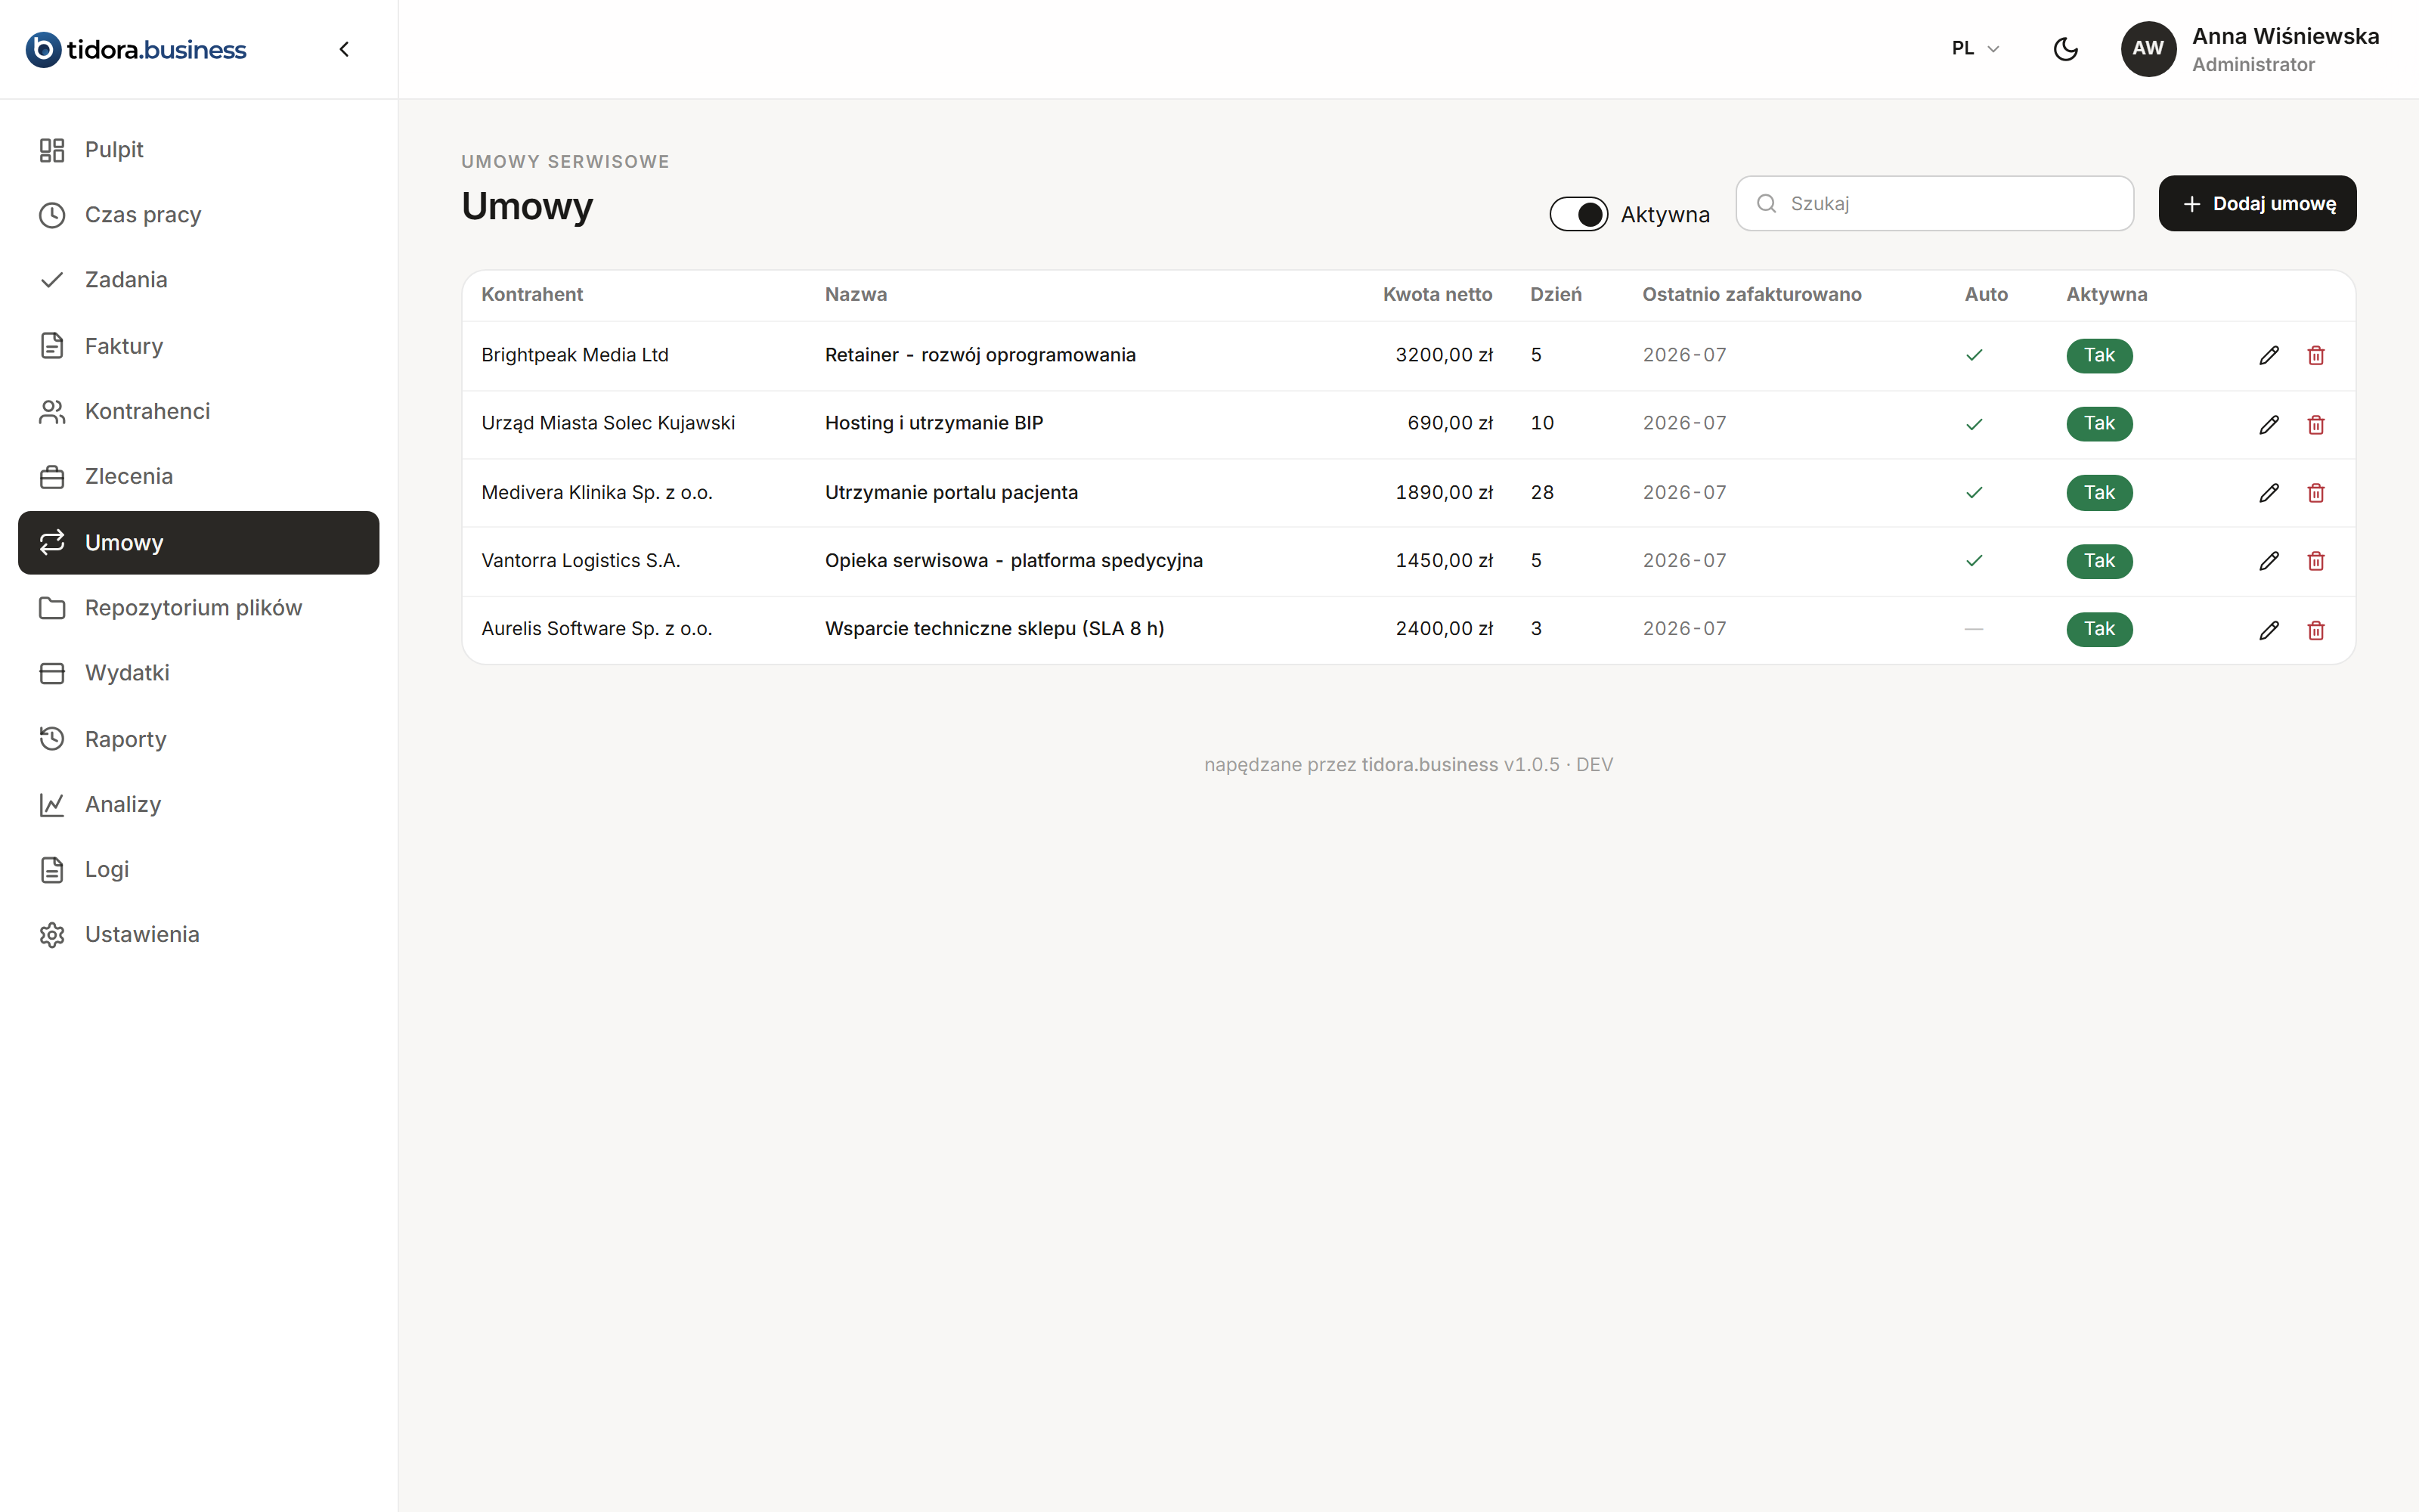Focus the Szukaj search field
The height and width of the screenshot is (1512, 2419).
(x=1934, y=204)
